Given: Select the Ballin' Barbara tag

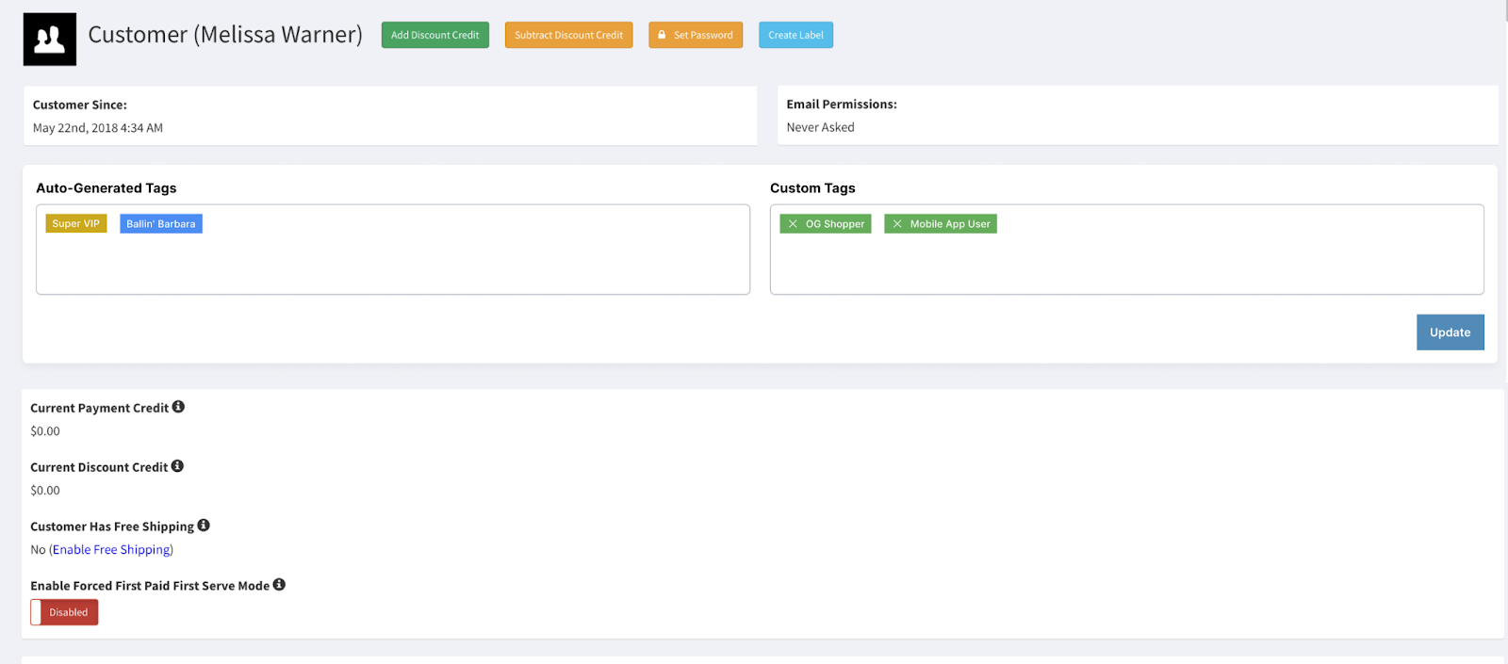Looking at the screenshot, I should 161,224.
